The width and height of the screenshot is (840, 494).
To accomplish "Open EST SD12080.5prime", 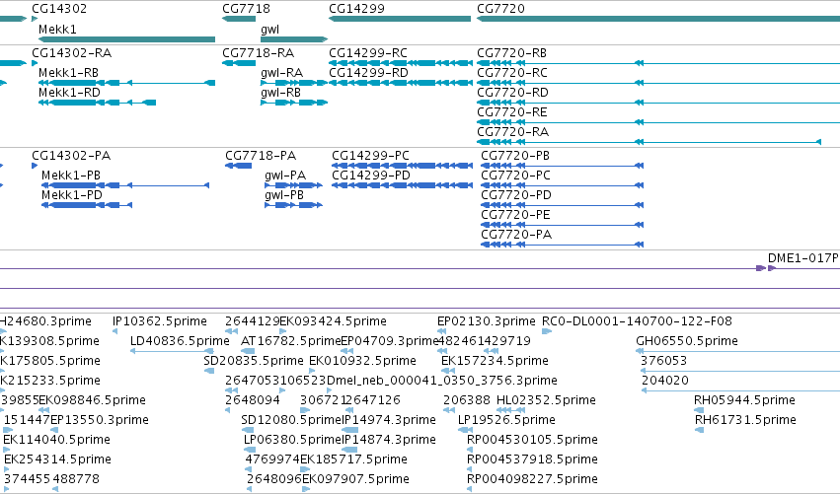I will coord(291,420).
